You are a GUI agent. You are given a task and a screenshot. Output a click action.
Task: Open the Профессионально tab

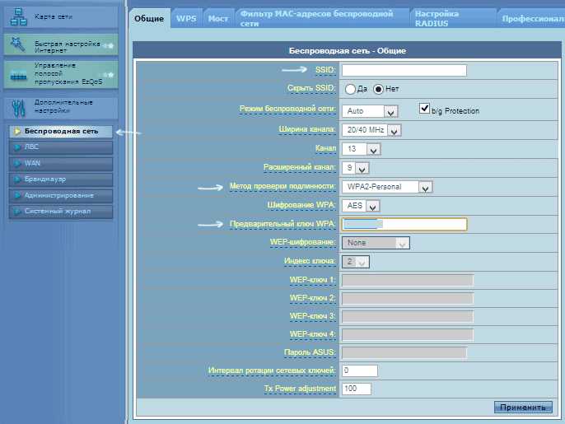click(532, 18)
